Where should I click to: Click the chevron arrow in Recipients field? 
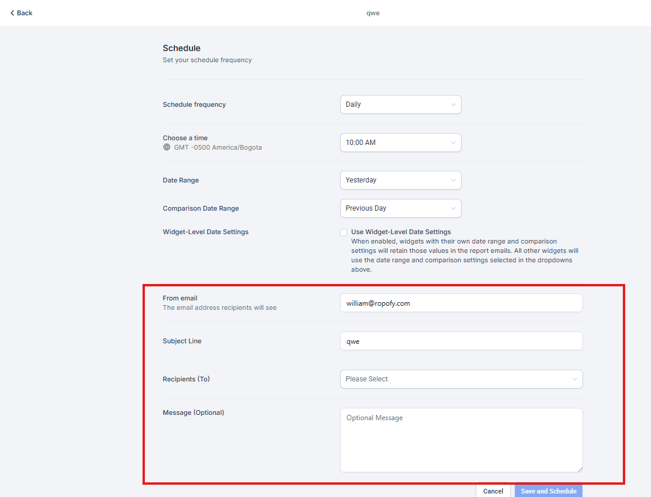(574, 379)
